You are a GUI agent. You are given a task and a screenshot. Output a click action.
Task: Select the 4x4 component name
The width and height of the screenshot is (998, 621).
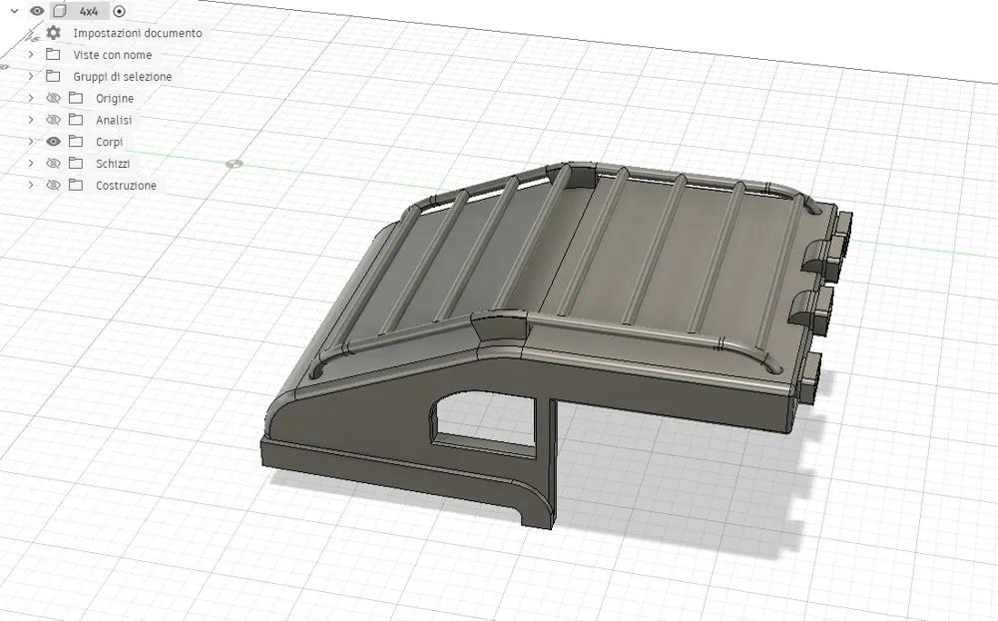click(89, 11)
